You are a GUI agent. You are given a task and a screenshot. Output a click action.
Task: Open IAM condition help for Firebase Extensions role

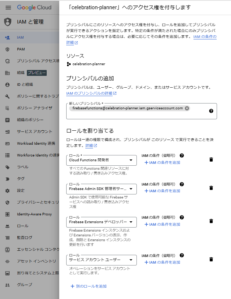pyautogui.click(x=182, y=217)
